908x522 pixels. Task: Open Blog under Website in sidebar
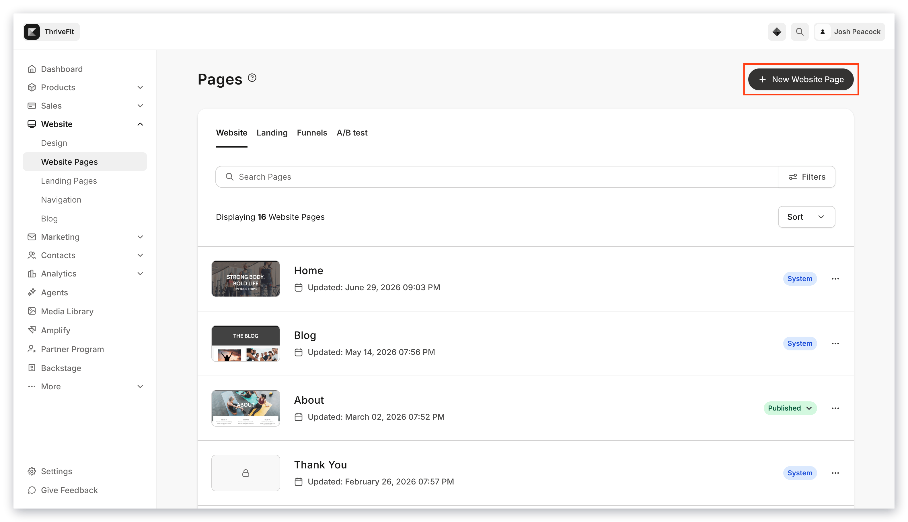tap(49, 219)
